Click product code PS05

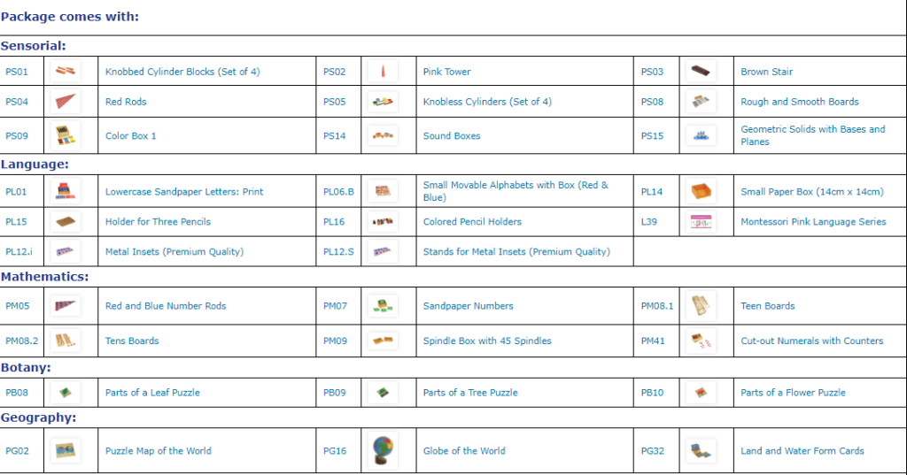pyautogui.click(x=334, y=102)
